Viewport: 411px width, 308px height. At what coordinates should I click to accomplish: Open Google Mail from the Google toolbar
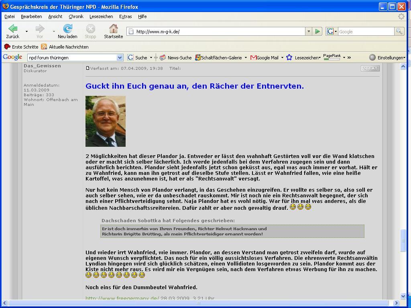click(264, 58)
